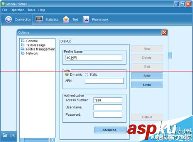This screenshot has width=193, height=142.
Task: Click the Profile Name input field
Action: pos(94,58)
